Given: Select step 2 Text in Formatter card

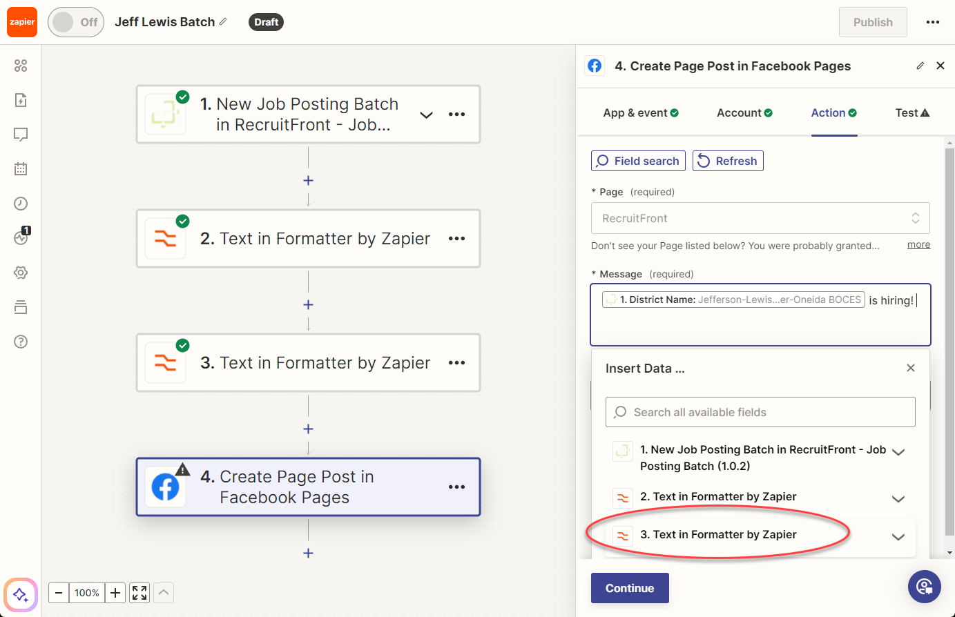Looking at the screenshot, I should pos(308,239).
